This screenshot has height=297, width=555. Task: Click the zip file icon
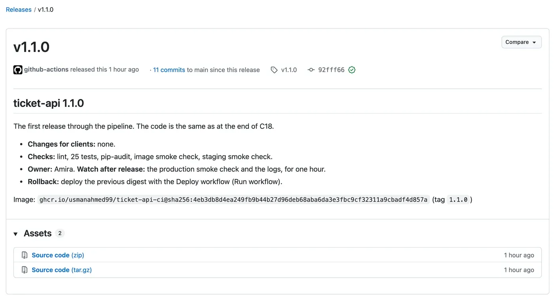(25, 255)
